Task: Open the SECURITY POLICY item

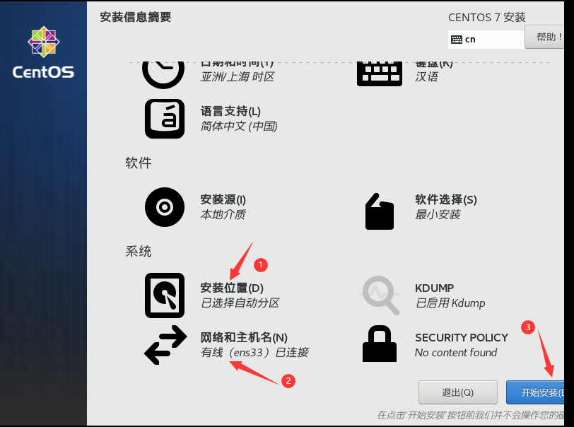Action: (461, 337)
